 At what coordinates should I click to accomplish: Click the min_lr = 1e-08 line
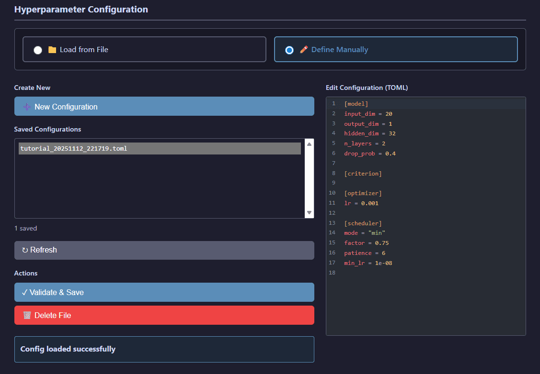pyautogui.click(x=368, y=263)
